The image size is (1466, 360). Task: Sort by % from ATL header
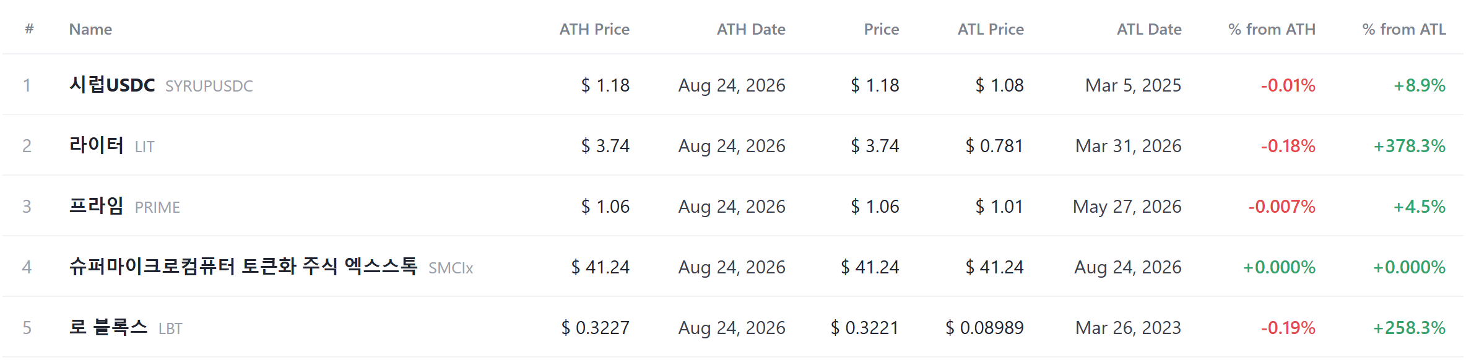[x=1404, y=29]
